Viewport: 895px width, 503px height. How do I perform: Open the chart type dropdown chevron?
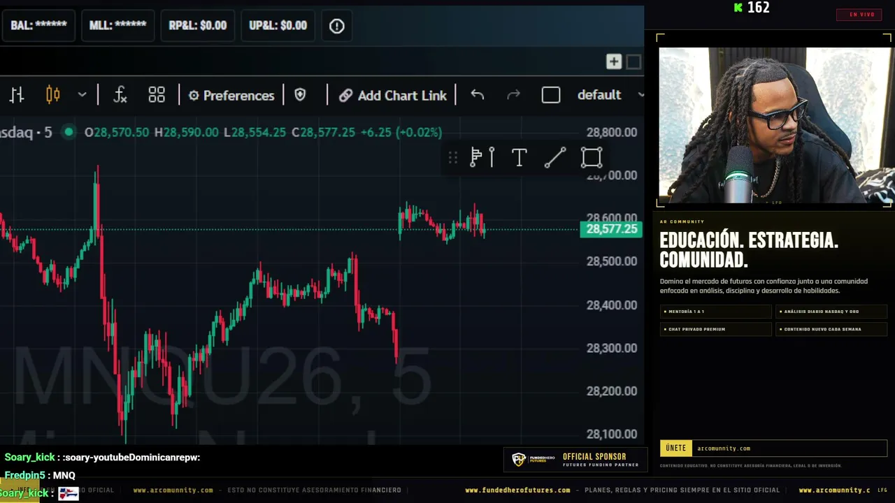pos(82,95)
